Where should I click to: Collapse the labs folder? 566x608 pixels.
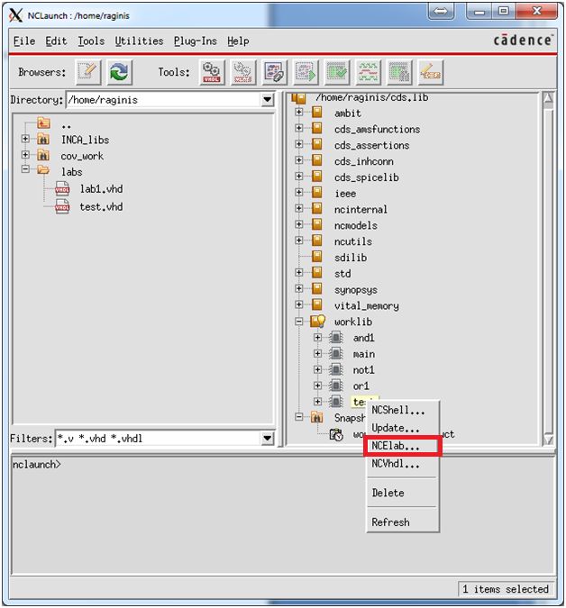point(25,169)
